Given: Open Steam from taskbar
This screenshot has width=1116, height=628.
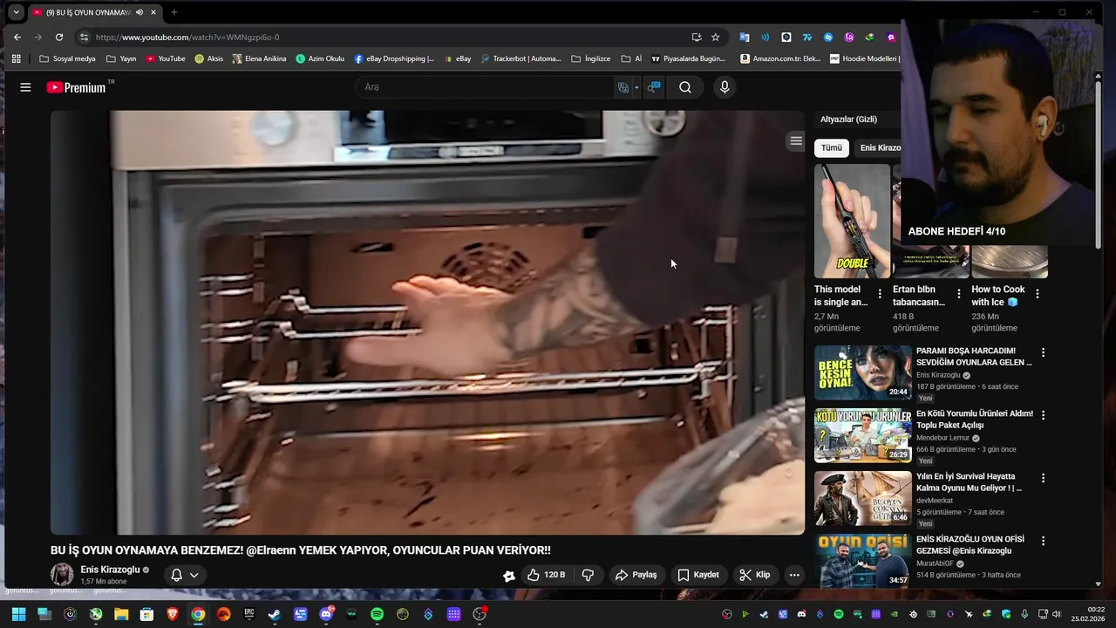Looking at the screenshot, I should pos(275,614).
